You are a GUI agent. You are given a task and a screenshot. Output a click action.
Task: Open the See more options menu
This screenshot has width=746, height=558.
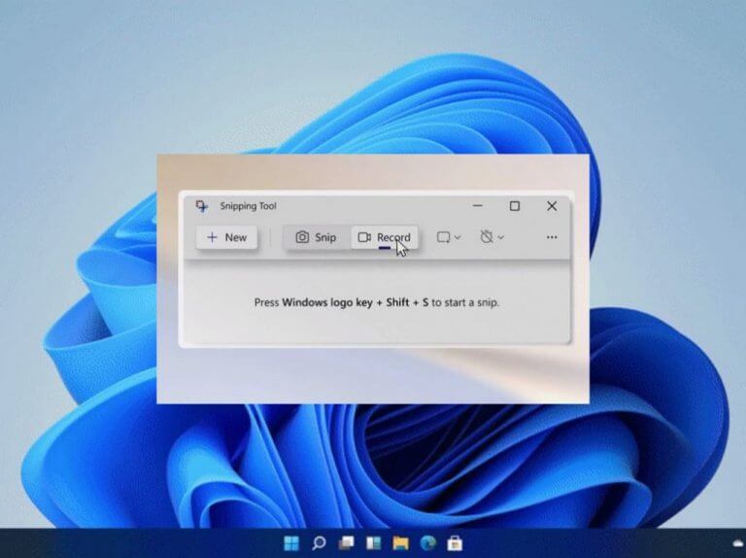tap(552, 237)
